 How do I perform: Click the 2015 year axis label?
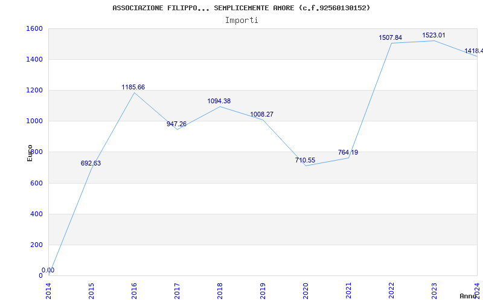(x=92, y=291)
